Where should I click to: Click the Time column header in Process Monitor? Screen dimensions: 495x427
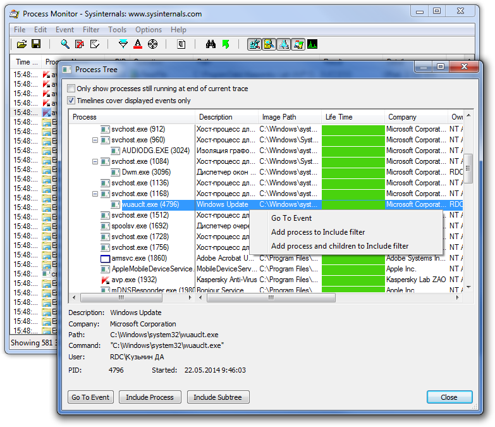pos(27,62)
